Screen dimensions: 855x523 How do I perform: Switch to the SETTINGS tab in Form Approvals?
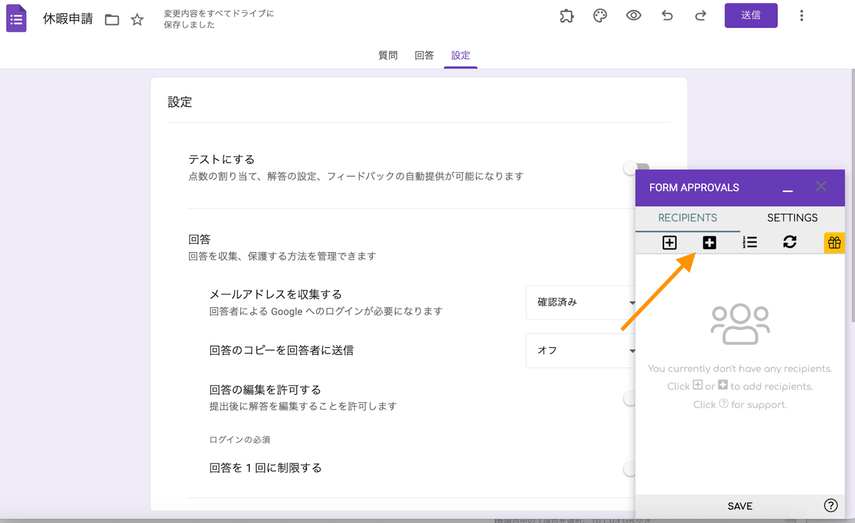(792, 218)
